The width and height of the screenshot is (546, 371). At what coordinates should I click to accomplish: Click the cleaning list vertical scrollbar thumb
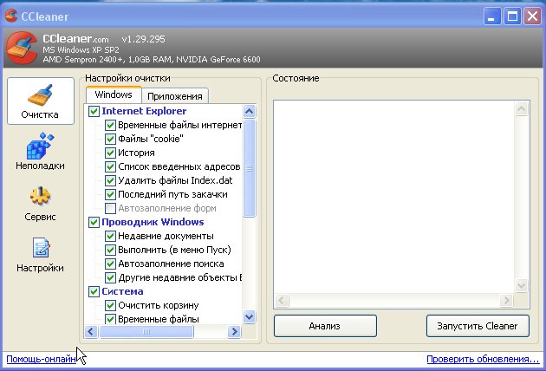click(x=250, y=168)
